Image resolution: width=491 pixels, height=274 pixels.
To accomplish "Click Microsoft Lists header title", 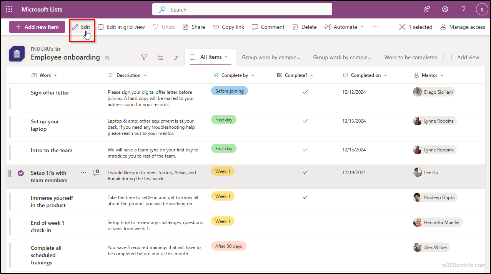I will 42,9.
